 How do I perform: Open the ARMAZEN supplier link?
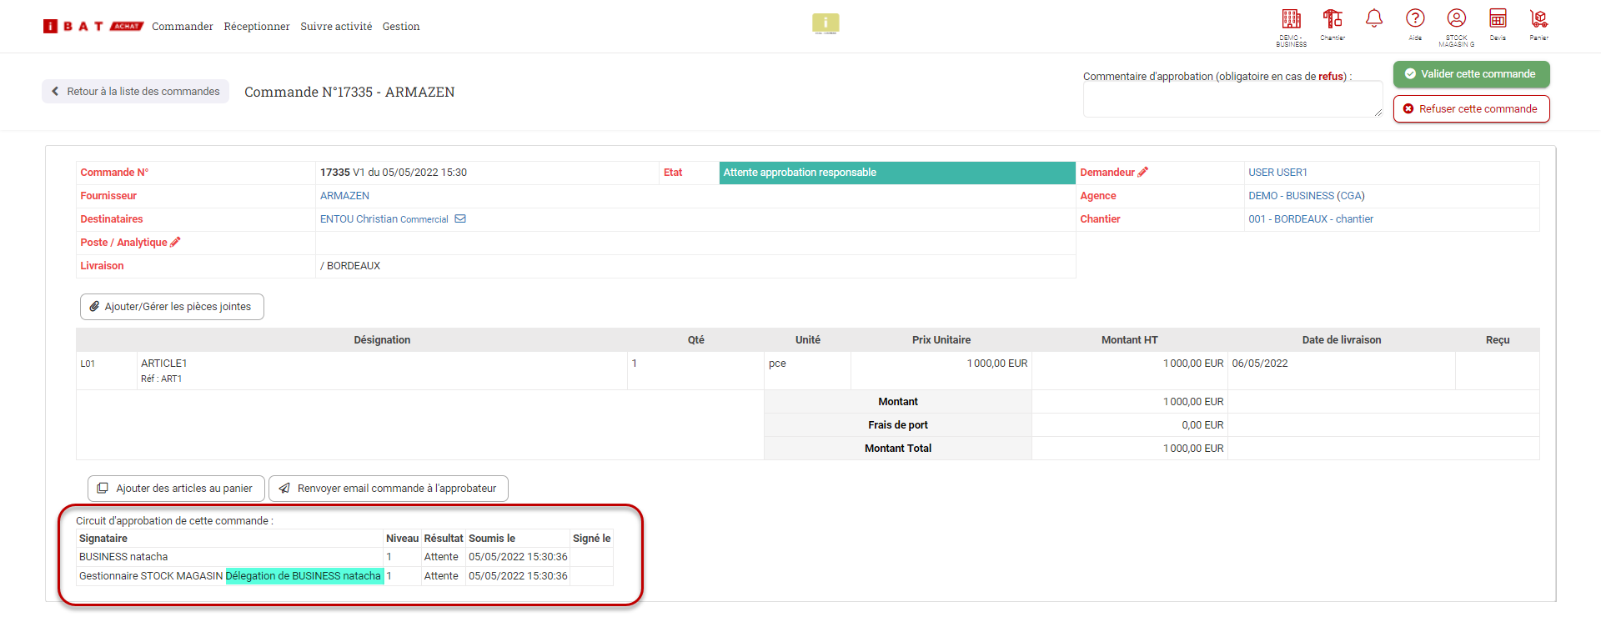pyautogui.click(x=344, y=196)
